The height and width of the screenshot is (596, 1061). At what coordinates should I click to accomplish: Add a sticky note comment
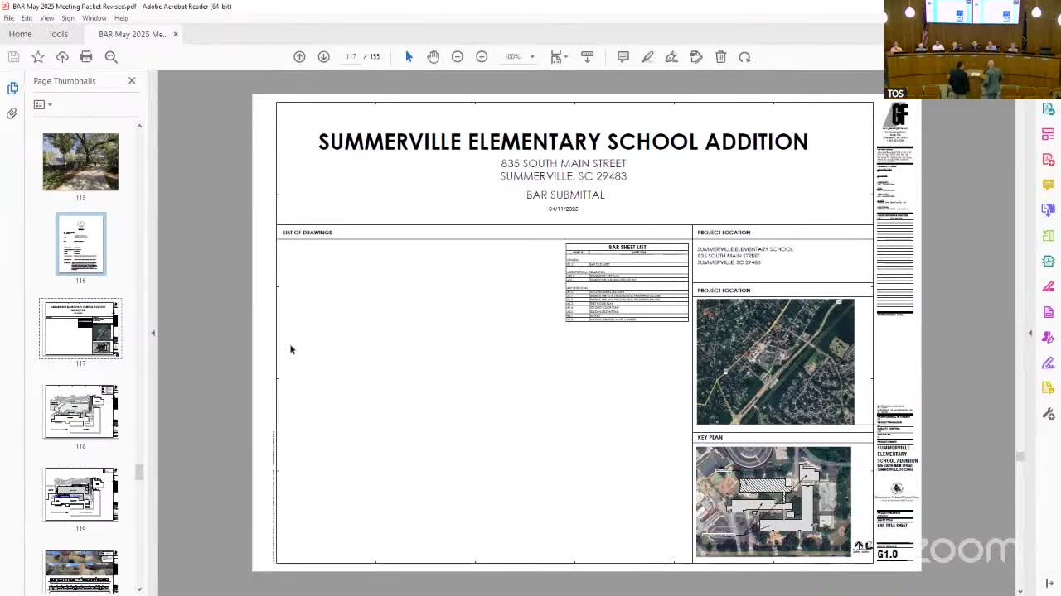623,56
